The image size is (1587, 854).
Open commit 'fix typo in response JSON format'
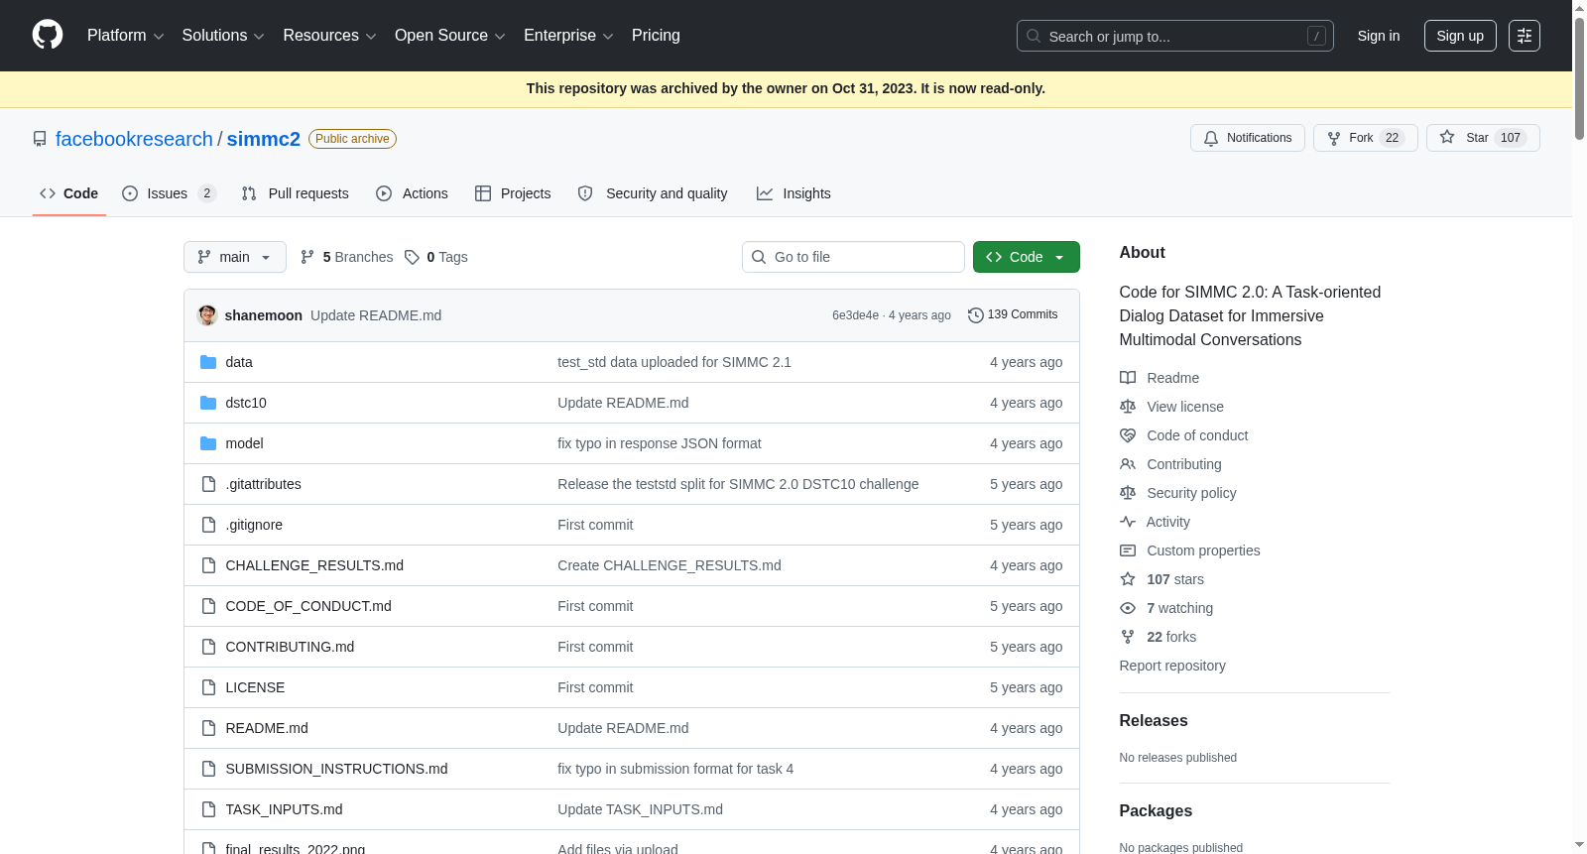click(660, 443)
